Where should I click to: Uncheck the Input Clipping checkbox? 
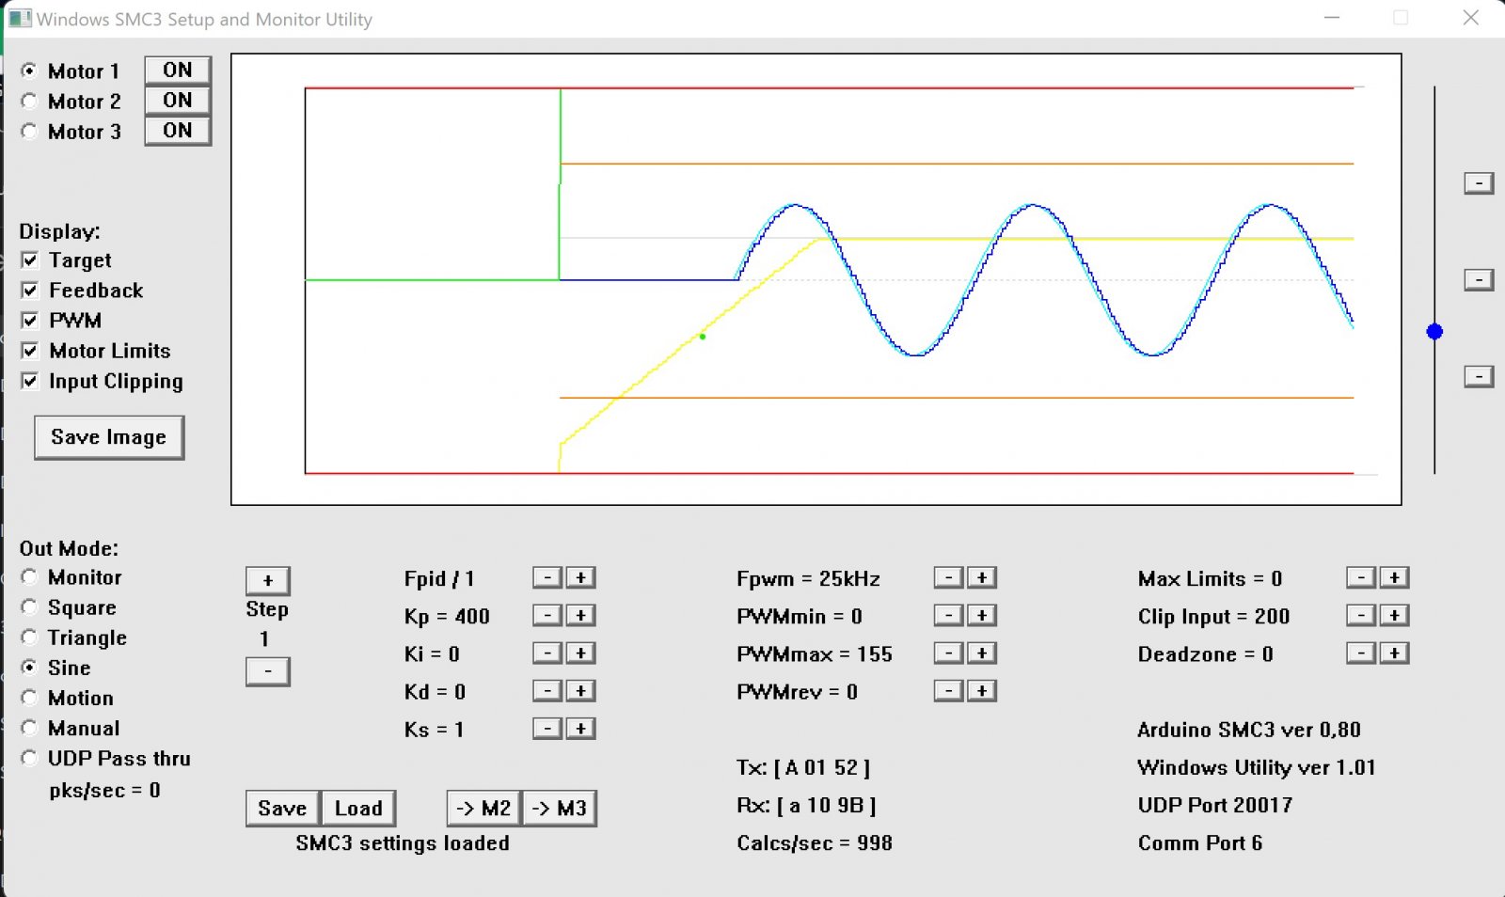30,381
